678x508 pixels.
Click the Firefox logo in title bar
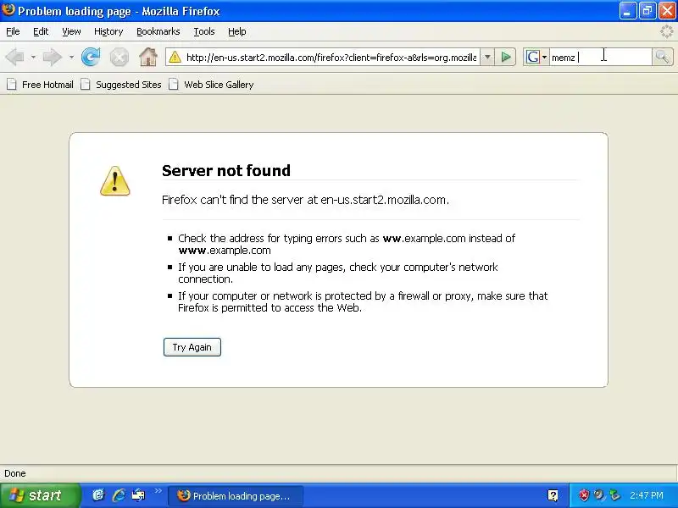coord(8,10)
